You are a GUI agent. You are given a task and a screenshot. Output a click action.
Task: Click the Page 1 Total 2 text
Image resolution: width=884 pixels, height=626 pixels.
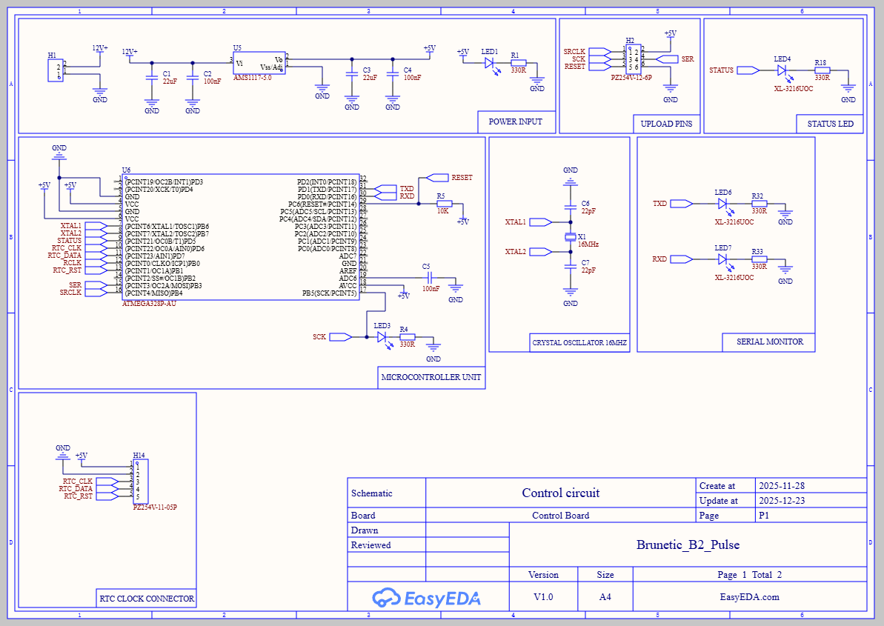click(750, 575)
